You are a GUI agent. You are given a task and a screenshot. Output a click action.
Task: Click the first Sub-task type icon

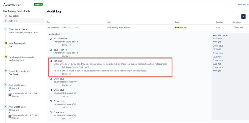click(9, 88)
